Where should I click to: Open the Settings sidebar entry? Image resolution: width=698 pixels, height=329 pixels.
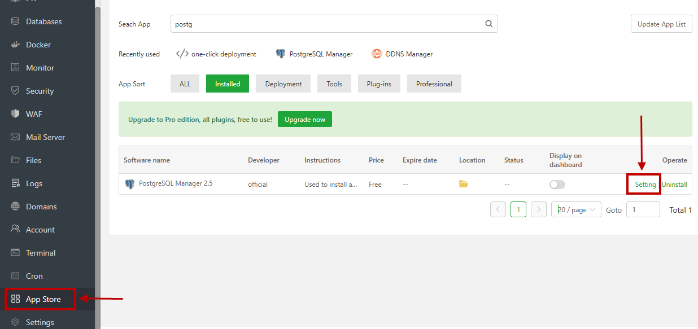(x=40, y=322)
